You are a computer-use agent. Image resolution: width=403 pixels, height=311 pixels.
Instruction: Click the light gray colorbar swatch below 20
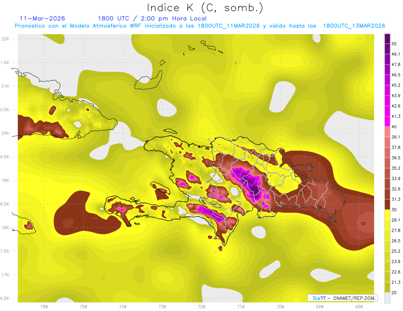387,298
